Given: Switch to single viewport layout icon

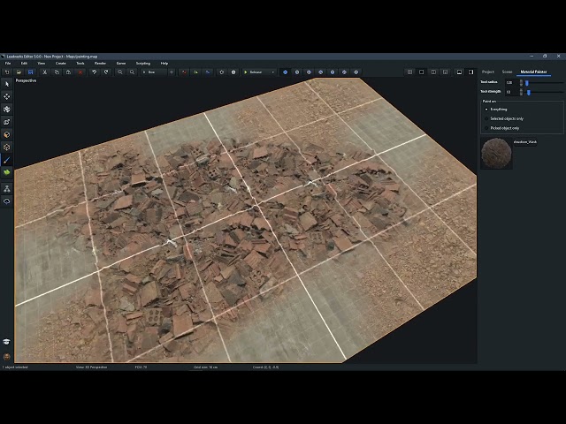Looking at the screenshot, I should [421, 72].
